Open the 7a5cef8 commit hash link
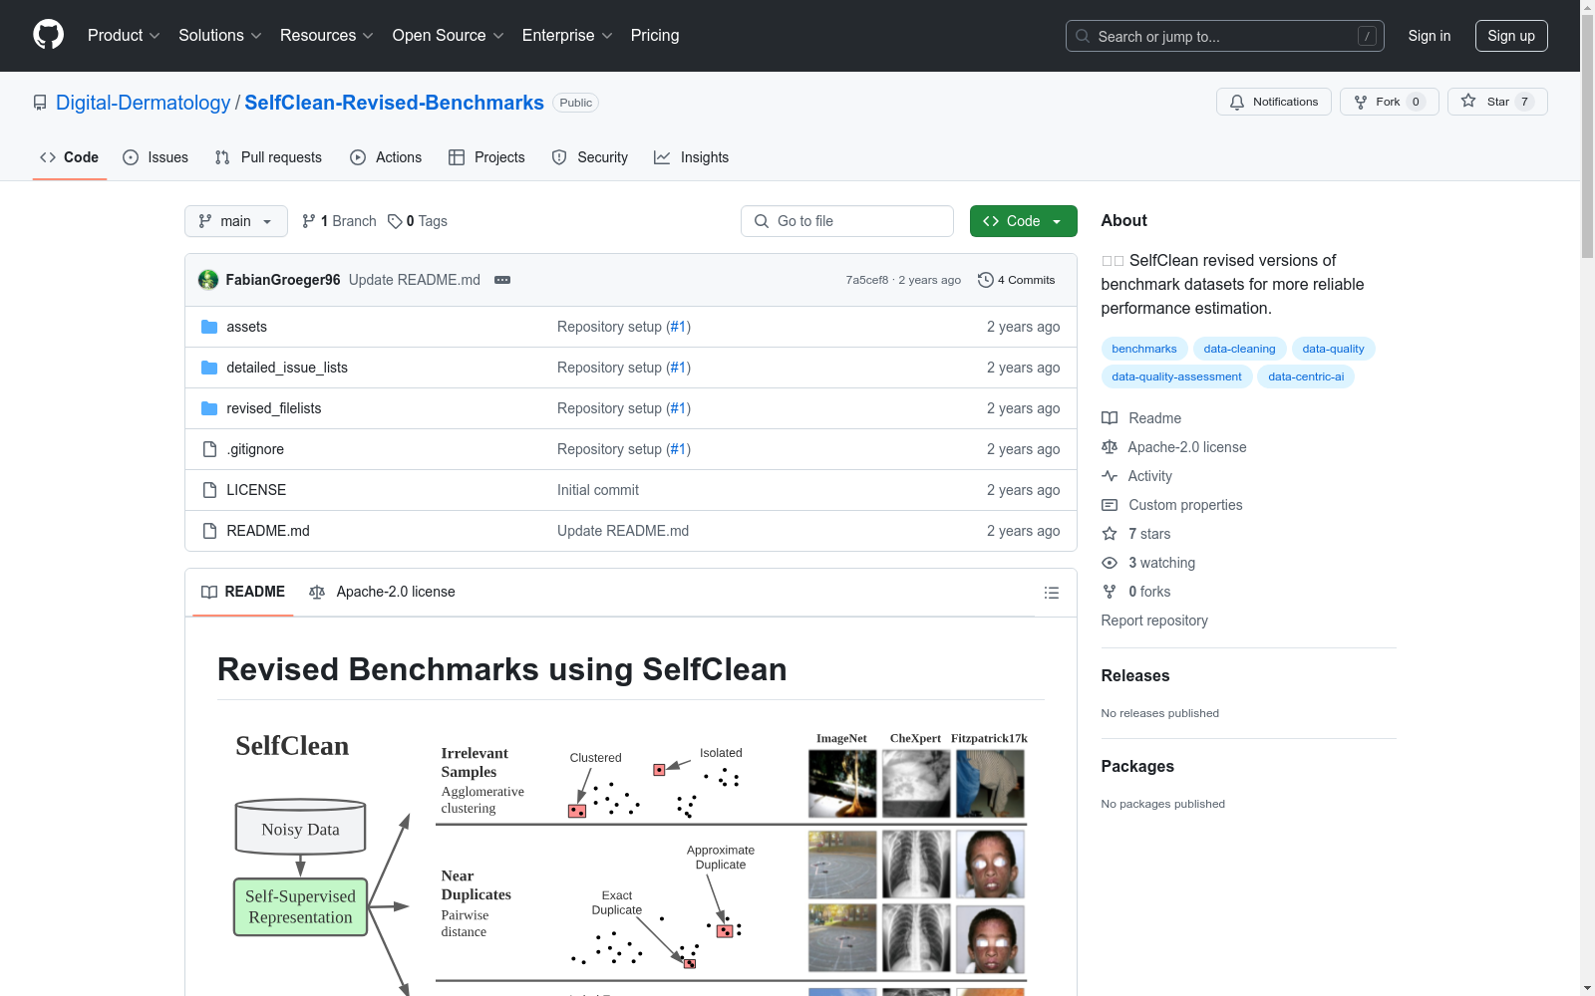Screen dimensions: 1595x996 pos(867,280)
